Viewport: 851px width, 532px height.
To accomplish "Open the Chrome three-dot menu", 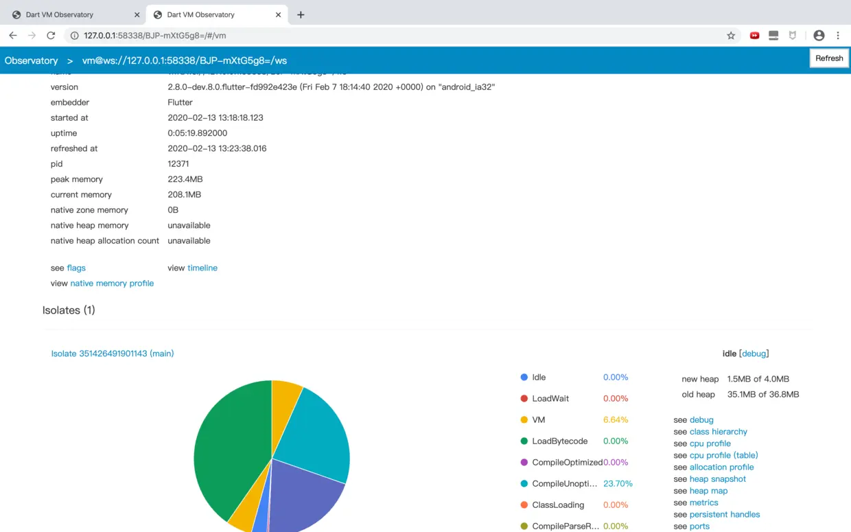I will coord(838,36).
